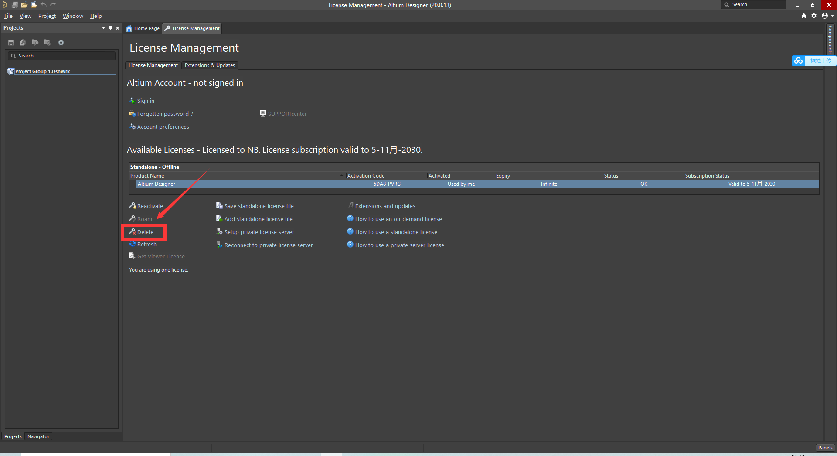This screenshot has width=837, height=456.
Task: Click the Open Document folder icon
Action: coord(24,5)
